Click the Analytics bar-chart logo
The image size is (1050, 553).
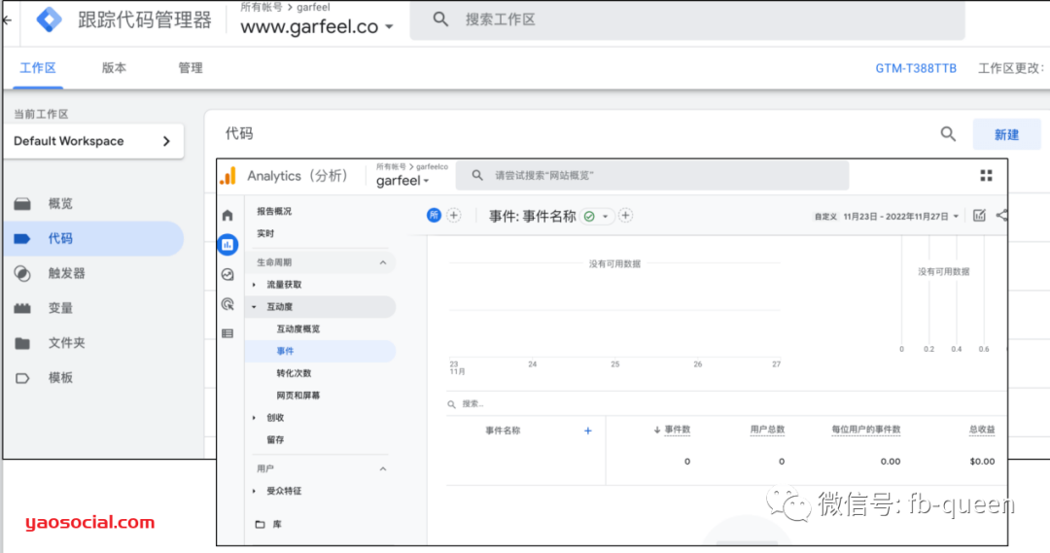(x=229, y=175)
